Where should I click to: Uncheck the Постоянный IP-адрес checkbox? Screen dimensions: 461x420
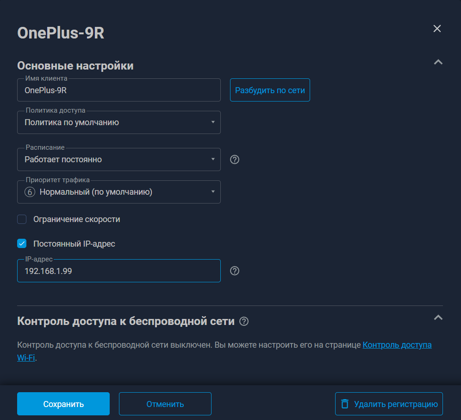coord(22,243)
